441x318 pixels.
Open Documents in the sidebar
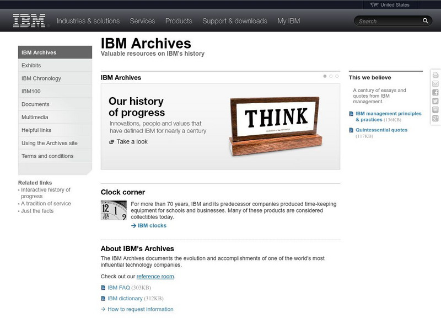[55, 104]
